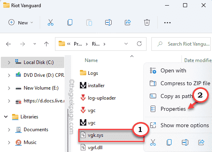Image resolution: width=212 pixels, height=152 pixels.
Task: Expand Music library node
Action: tap(9, 142)
